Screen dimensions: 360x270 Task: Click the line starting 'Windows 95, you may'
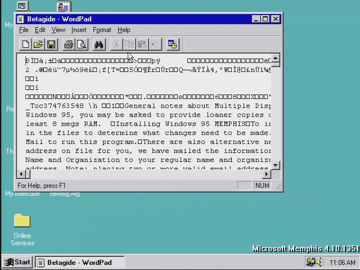[x=148, y=115]
